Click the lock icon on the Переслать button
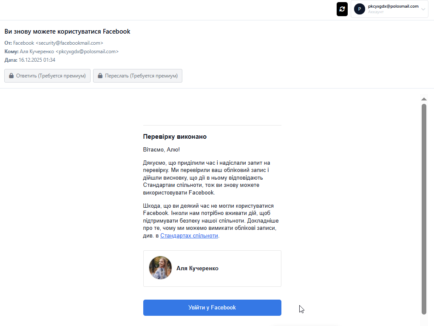 pos(100,76)
